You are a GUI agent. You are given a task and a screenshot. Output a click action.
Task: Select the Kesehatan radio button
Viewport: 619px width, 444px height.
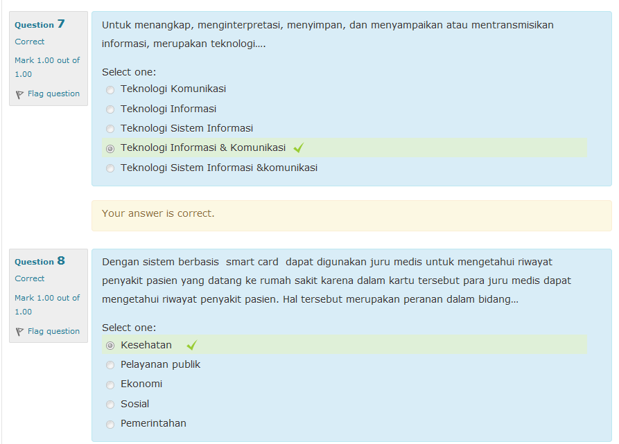click(110, 346)
